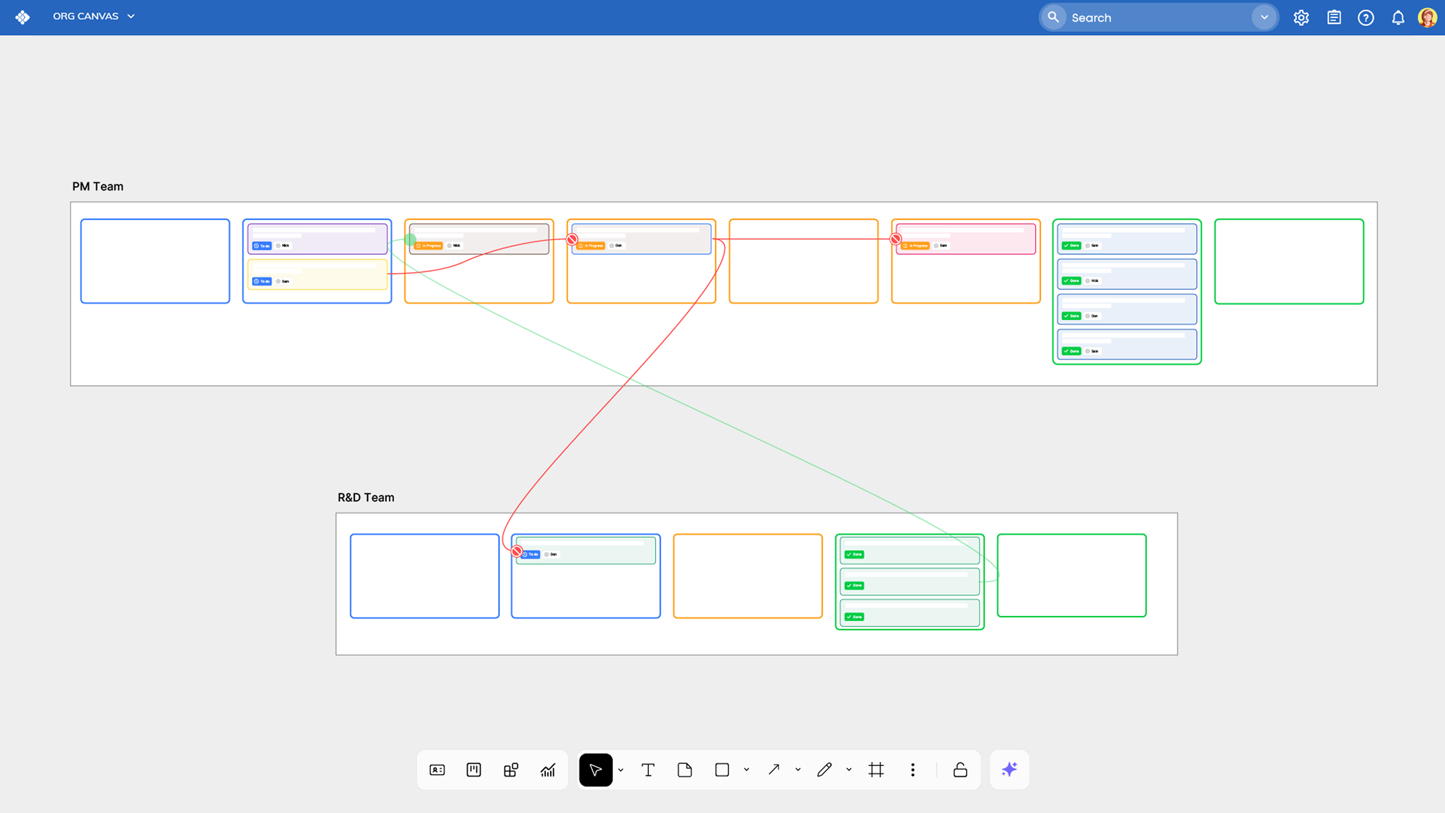Open the more options three-dot menu
This screenshot has height=813, width=1445.
click(x=913, y=770)
